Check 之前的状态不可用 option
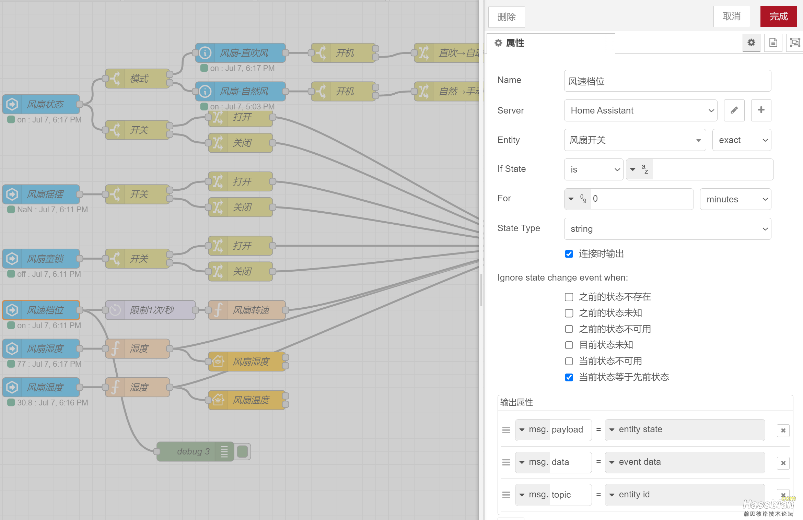Viewport: 803px width, 520px height. 569,329
